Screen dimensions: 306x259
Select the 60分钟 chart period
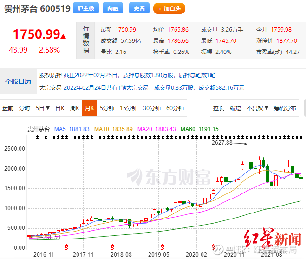pyautogui.click(x=175, y=108)
